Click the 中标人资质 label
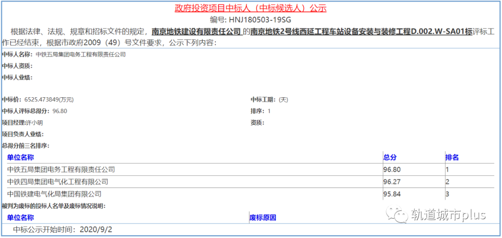502x238 pixels. (x=17, y=66)
